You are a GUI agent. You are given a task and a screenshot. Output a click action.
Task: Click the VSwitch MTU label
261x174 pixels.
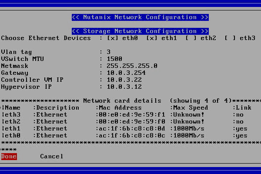tap(22, 59)
